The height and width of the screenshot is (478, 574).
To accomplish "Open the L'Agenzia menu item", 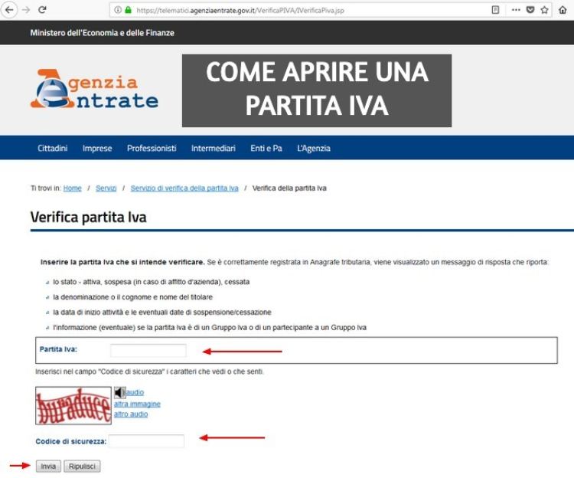I will pos(314,149).
